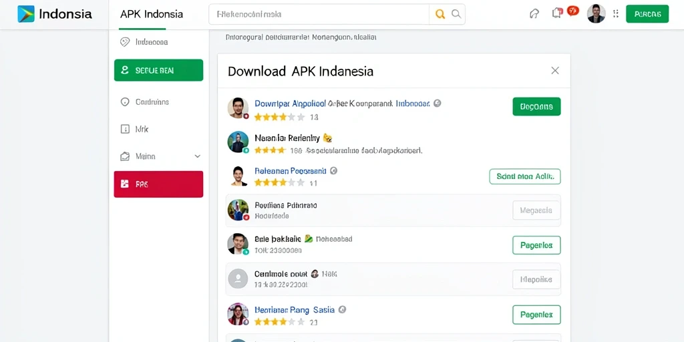The width and height of the screenshot is (684, 342).
Task: Open the apps grid dots icon
Action: click(615, 13)
